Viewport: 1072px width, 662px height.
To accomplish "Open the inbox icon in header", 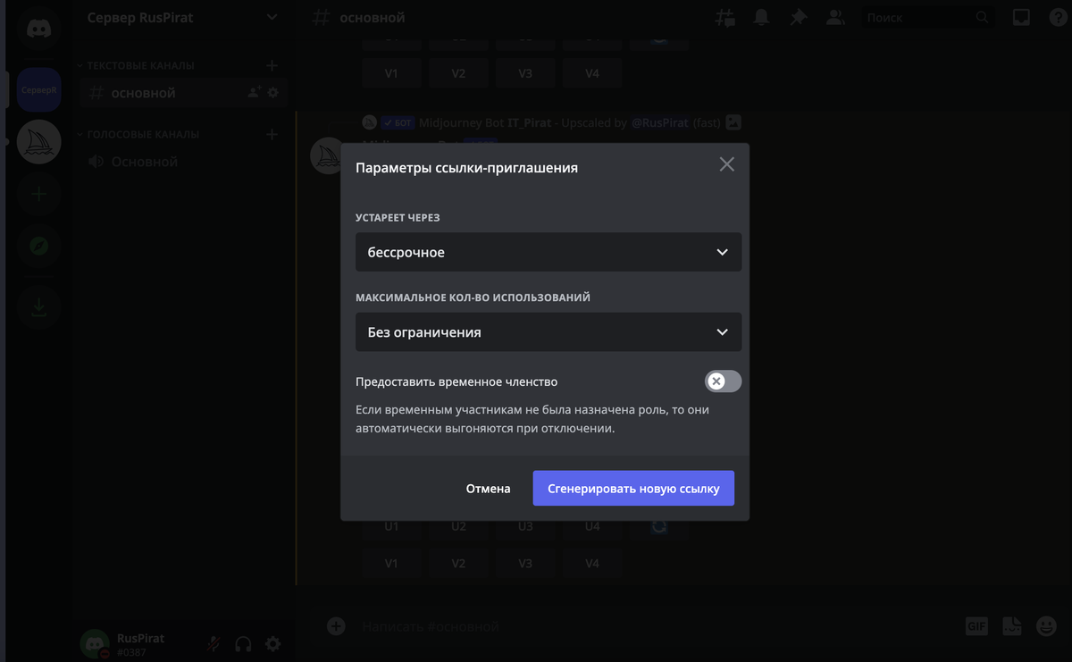I will tap(1021, 17).
